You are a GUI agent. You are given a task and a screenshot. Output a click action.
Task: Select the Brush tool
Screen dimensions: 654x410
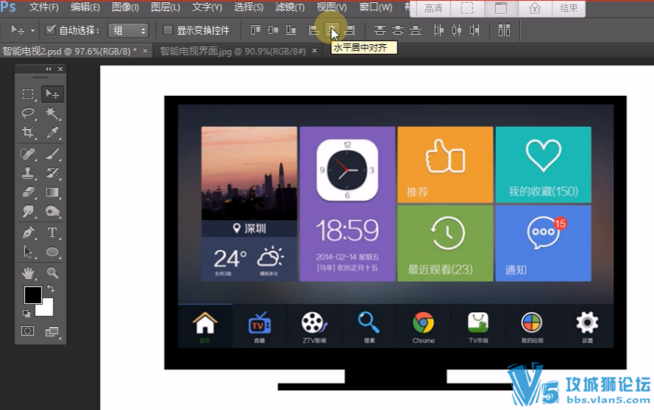point(52,154)
